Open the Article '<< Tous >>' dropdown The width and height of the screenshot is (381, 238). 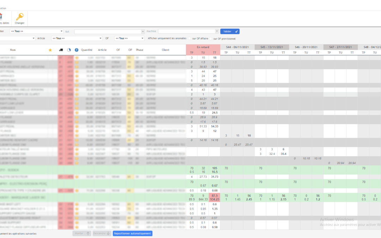(x=77, y=38)
